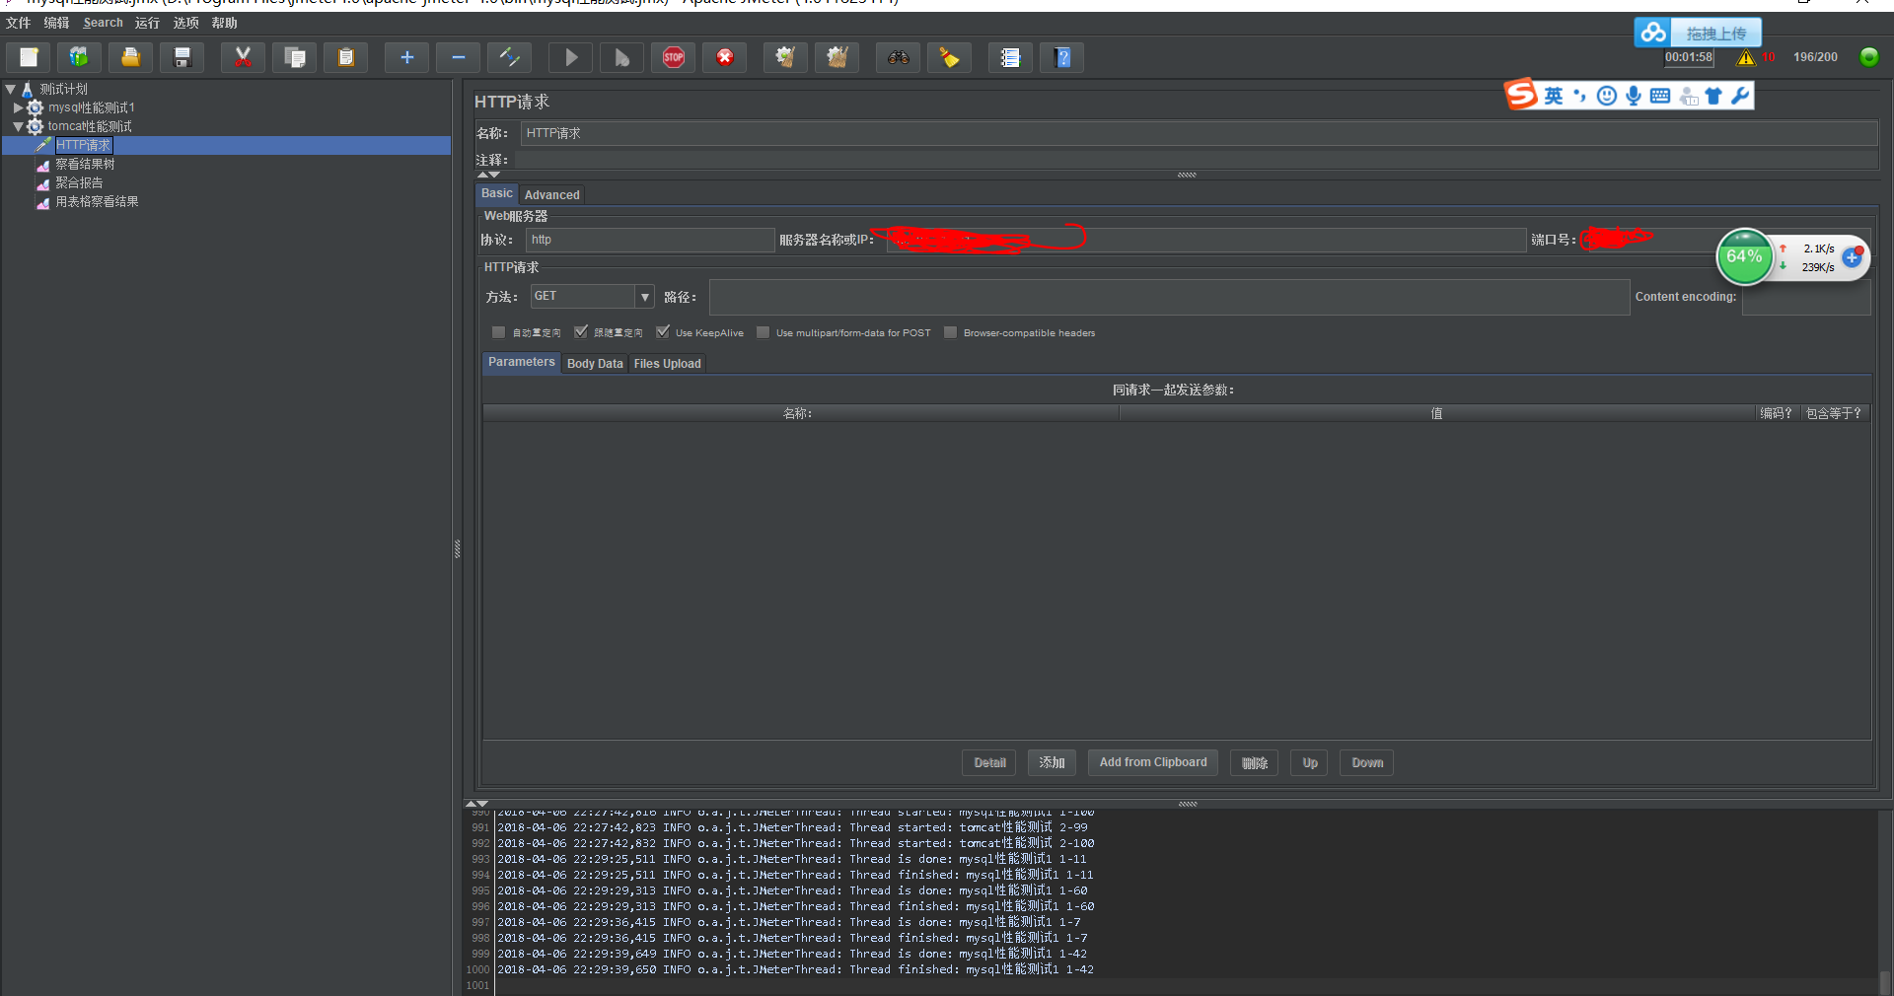Uncheck Use KeepAlive checkbox

(x=663, y=332)
